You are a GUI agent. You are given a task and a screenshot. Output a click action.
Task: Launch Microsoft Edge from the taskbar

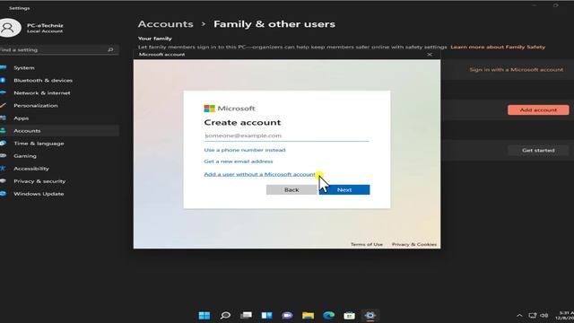(329, 315)
